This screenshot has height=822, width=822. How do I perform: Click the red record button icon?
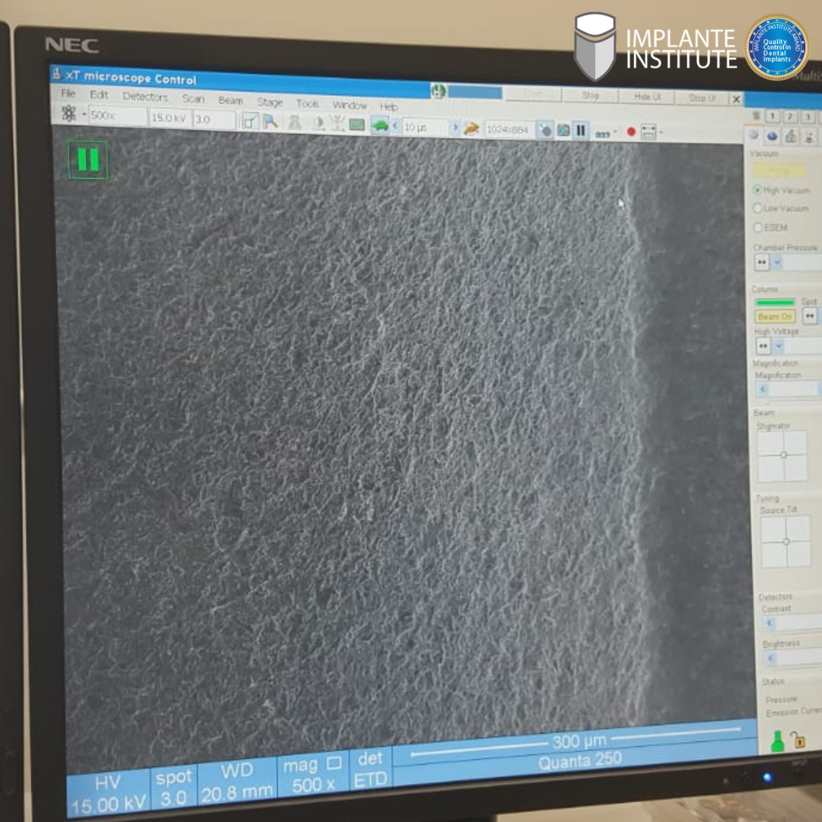(x=631, y=132)
